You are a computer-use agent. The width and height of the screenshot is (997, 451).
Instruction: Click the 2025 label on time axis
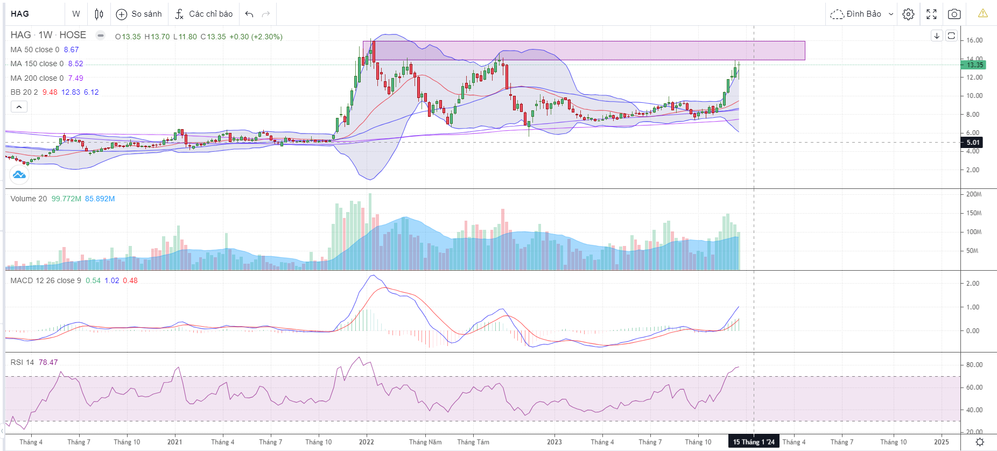(942, 442)
